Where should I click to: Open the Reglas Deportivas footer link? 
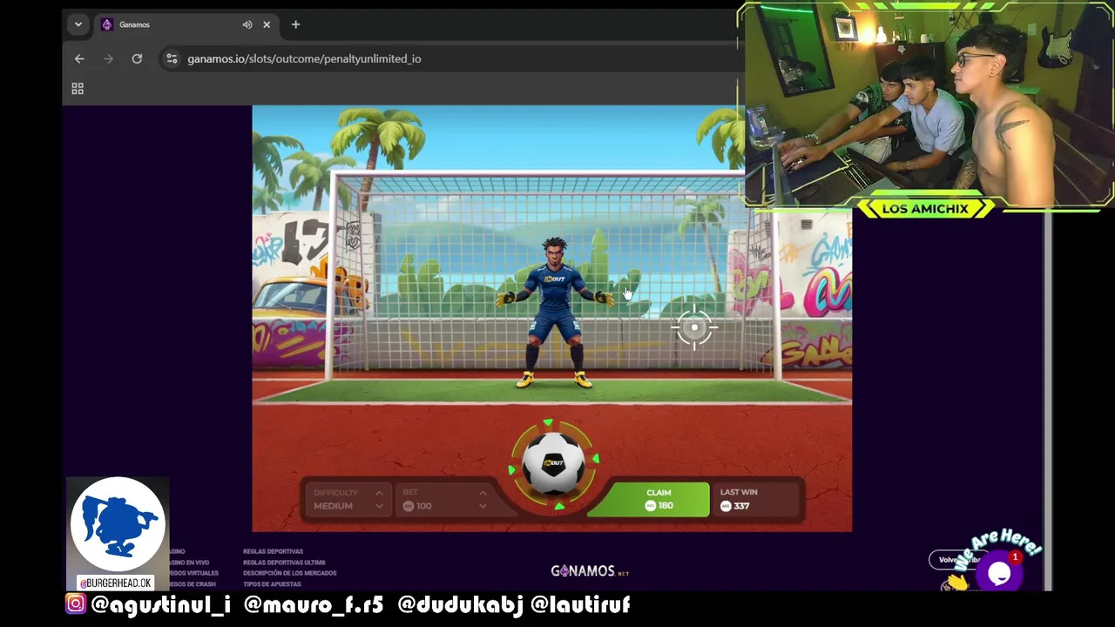[x=273, y=551]
